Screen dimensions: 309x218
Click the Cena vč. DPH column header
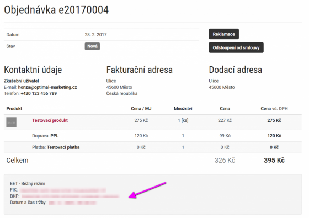pyautogui.click(x=274, y=109)
